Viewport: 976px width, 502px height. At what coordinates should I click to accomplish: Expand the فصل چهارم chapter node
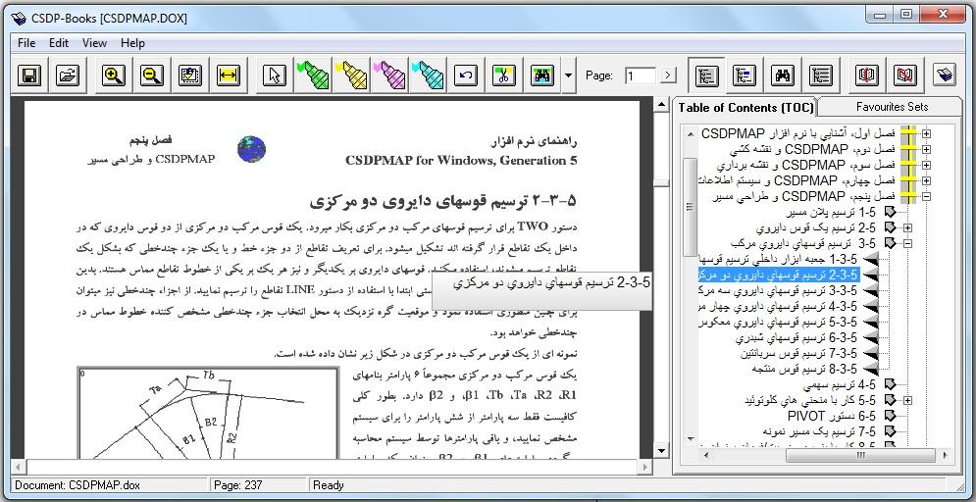(927, 180)
